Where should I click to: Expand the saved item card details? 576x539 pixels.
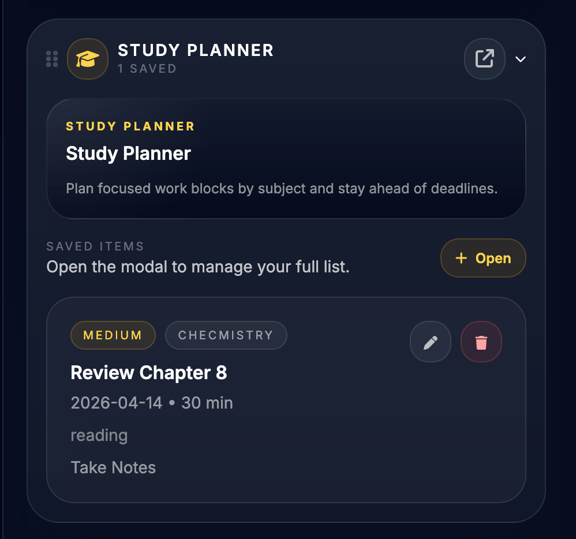[x=287, y=398]
